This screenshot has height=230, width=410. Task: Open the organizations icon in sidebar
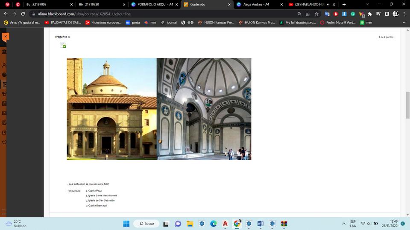pyautogui.click(x=4, y=94)
